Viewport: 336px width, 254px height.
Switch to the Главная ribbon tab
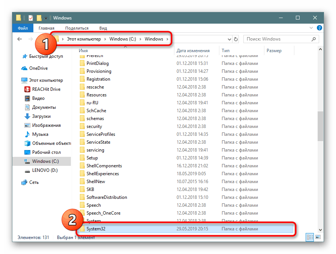pyautogui.click(x=46, y=28)
